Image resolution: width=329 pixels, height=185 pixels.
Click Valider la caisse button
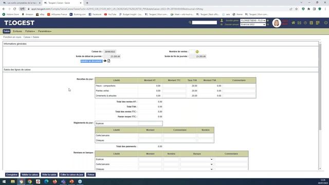pos(30,175)
